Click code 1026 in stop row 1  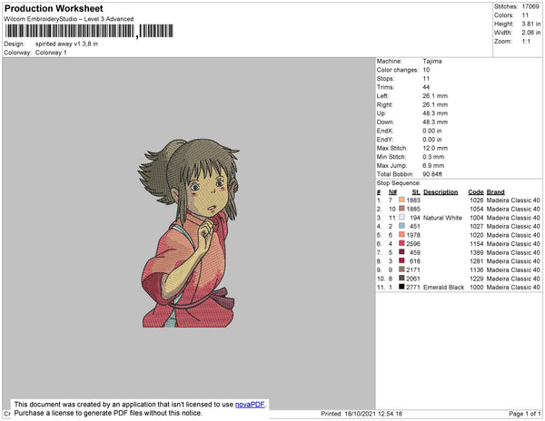point(477,201)
